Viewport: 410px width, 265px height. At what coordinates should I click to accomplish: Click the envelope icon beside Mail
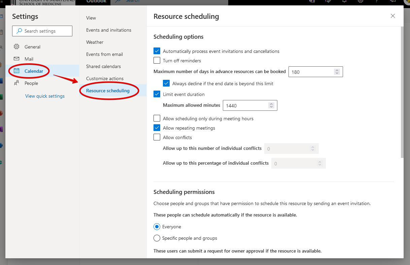click(16, 59)
